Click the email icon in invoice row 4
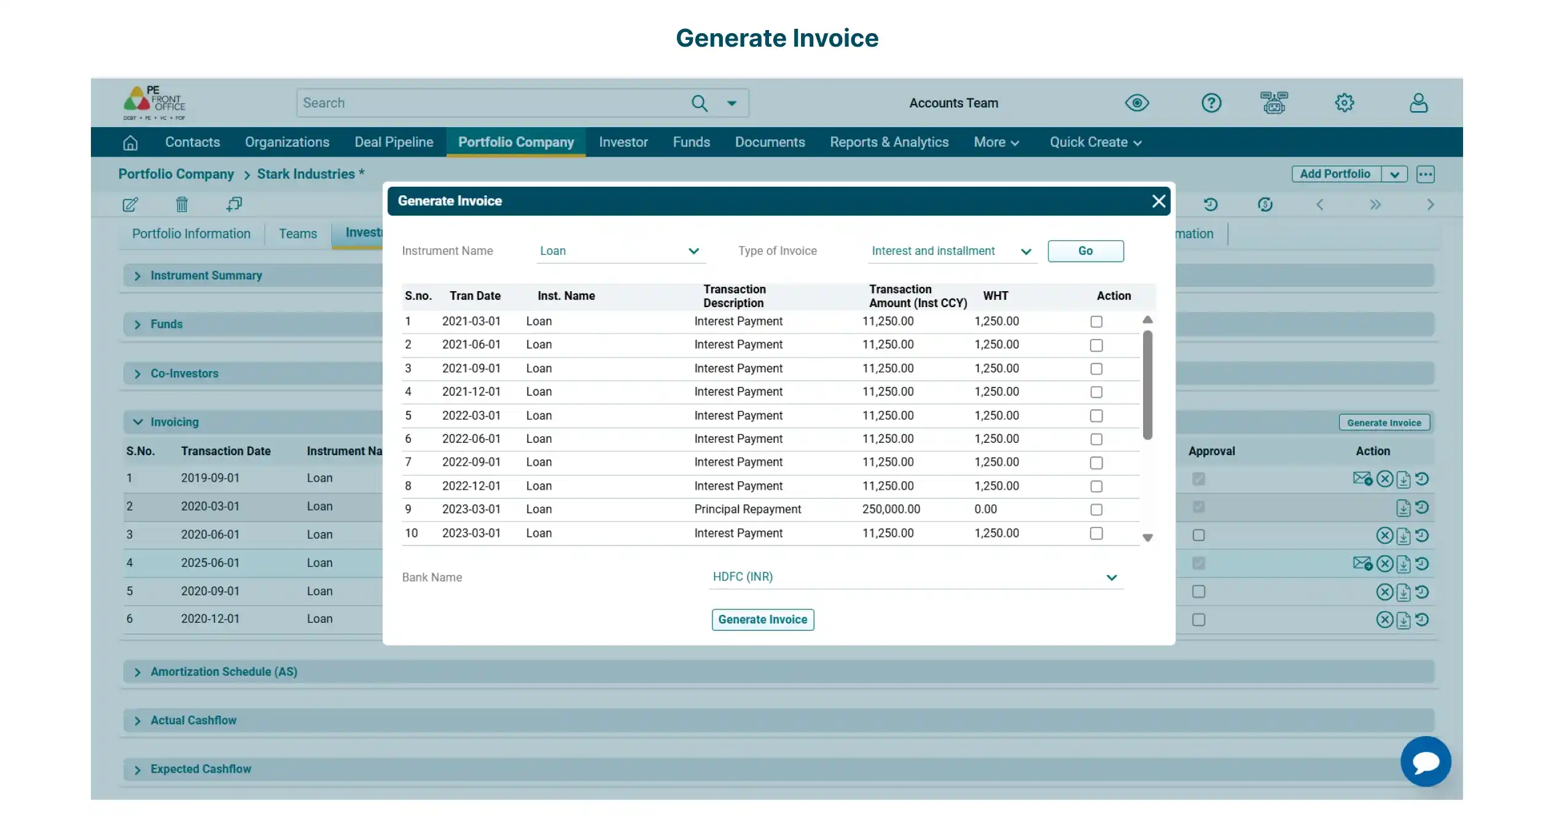Screen dimensions: 1554x817 (x=1362, y=563)
